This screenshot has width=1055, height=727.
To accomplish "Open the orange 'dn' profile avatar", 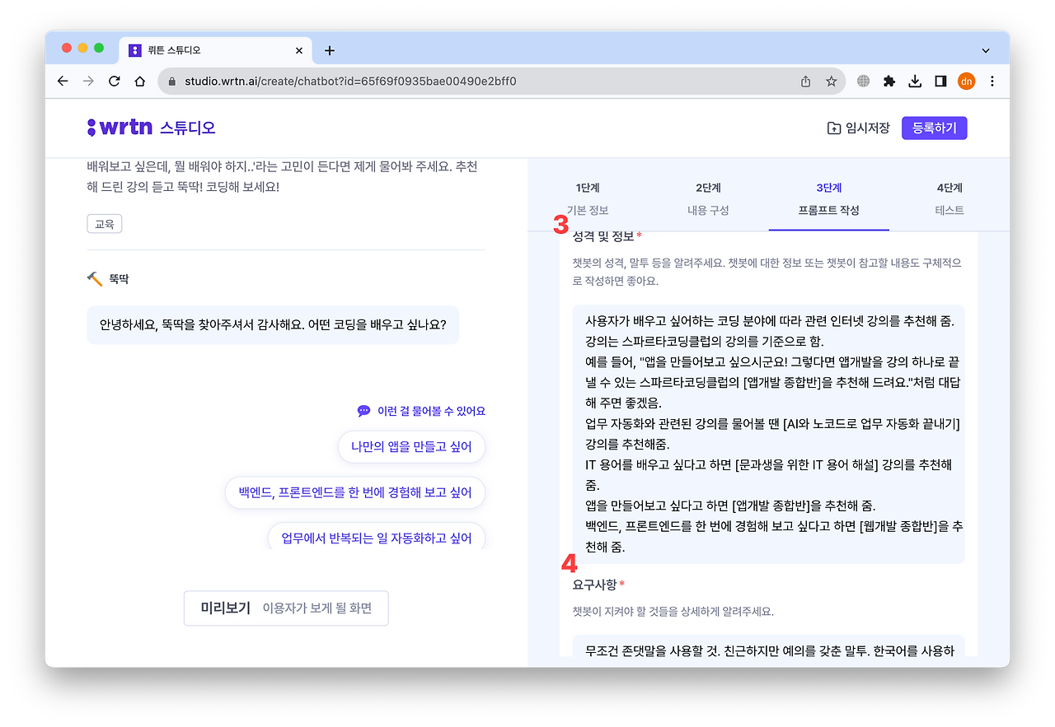I will 966,82.
